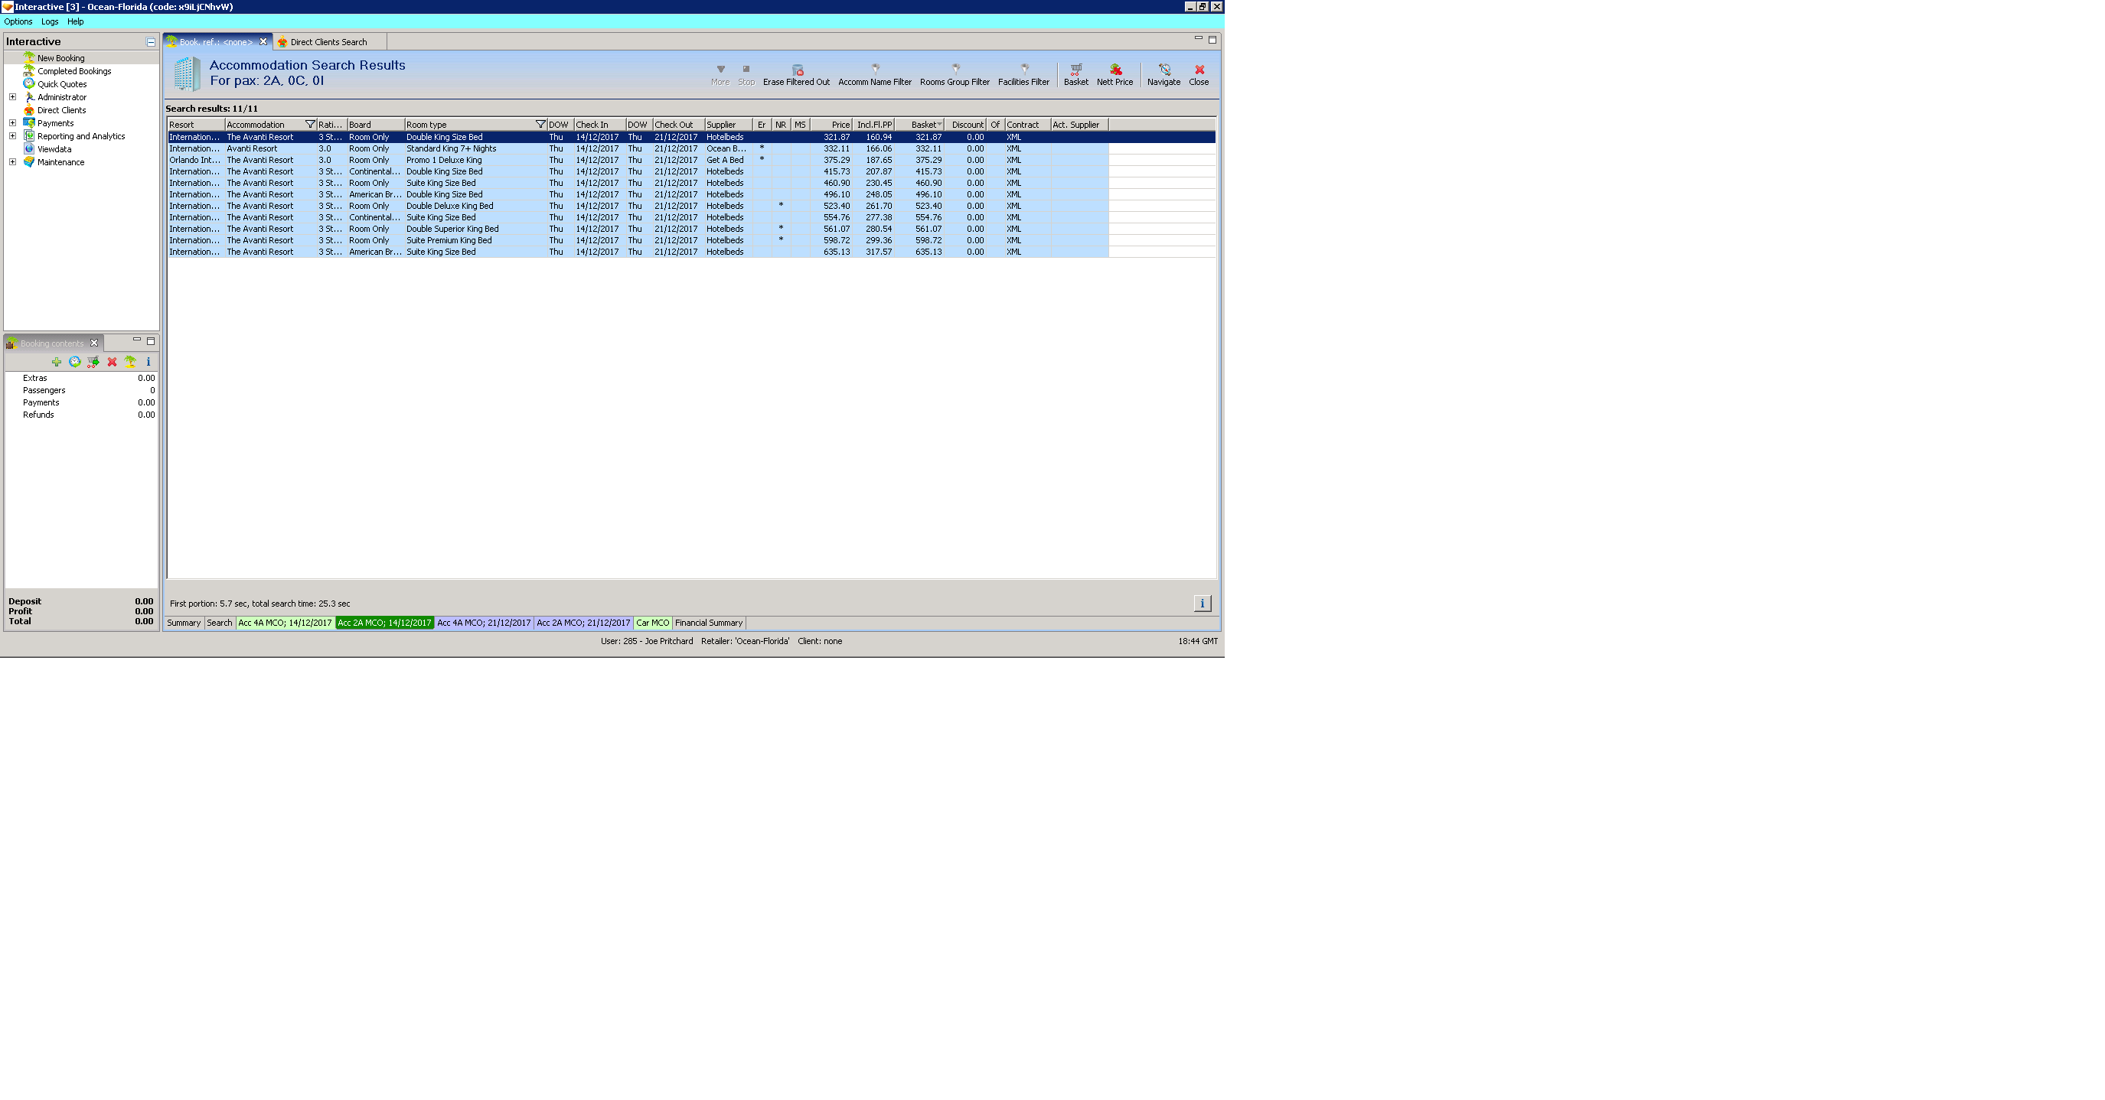2105x1100 pixels.
Task: Click the Navigate compass icon
Action: [x=1163, y=70]
